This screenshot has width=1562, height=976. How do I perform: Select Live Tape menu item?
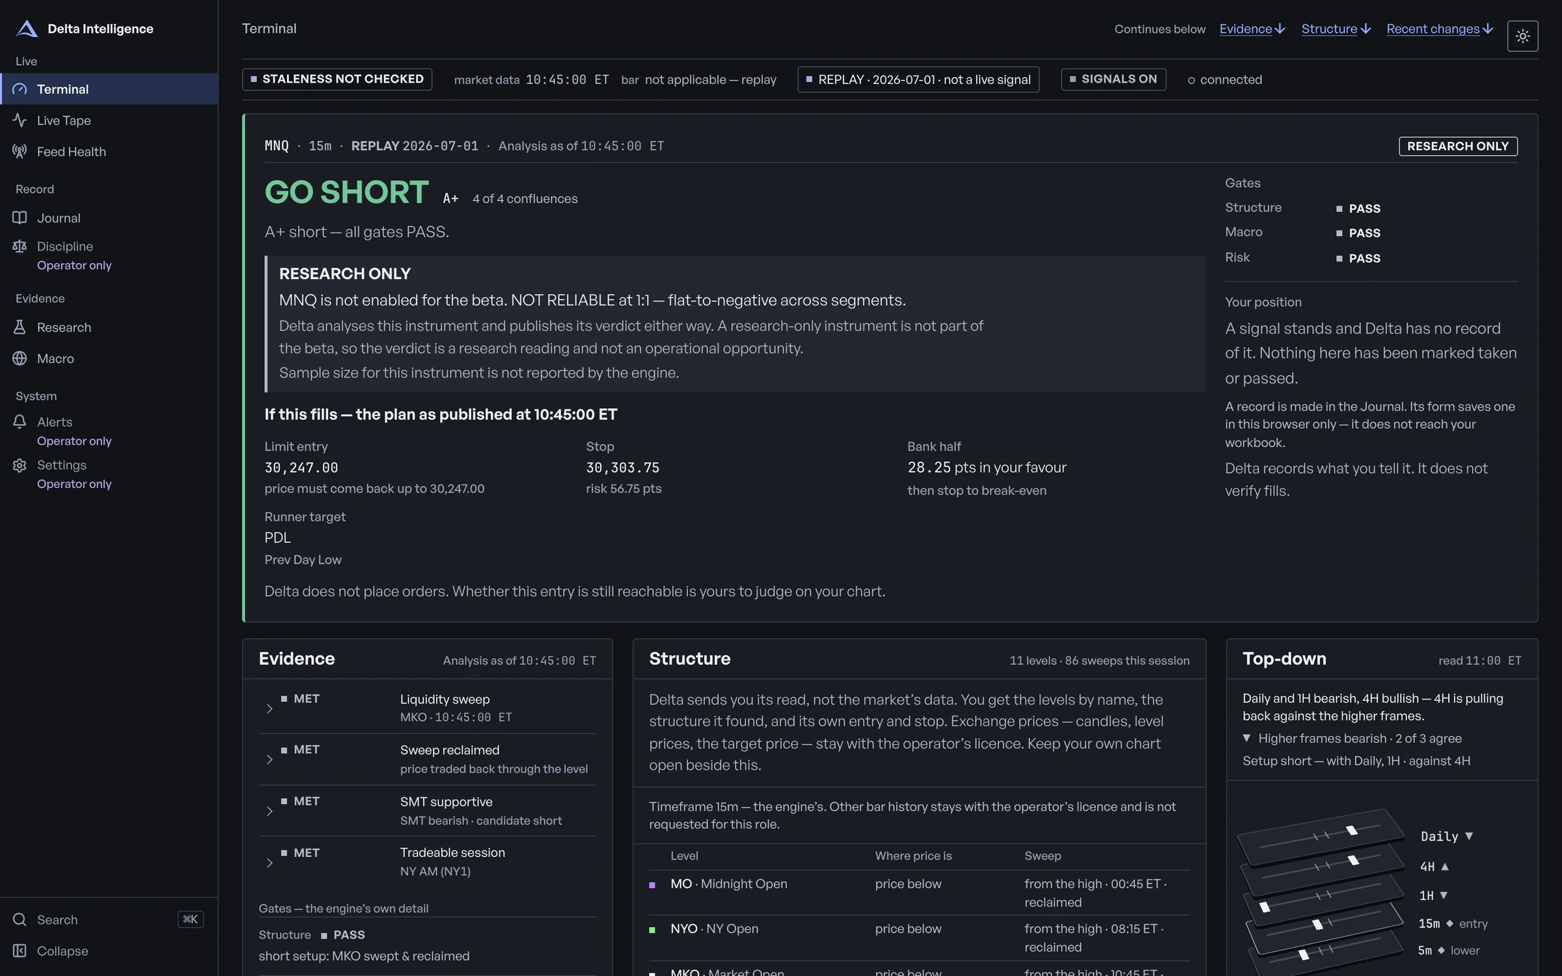pos(109,120)
